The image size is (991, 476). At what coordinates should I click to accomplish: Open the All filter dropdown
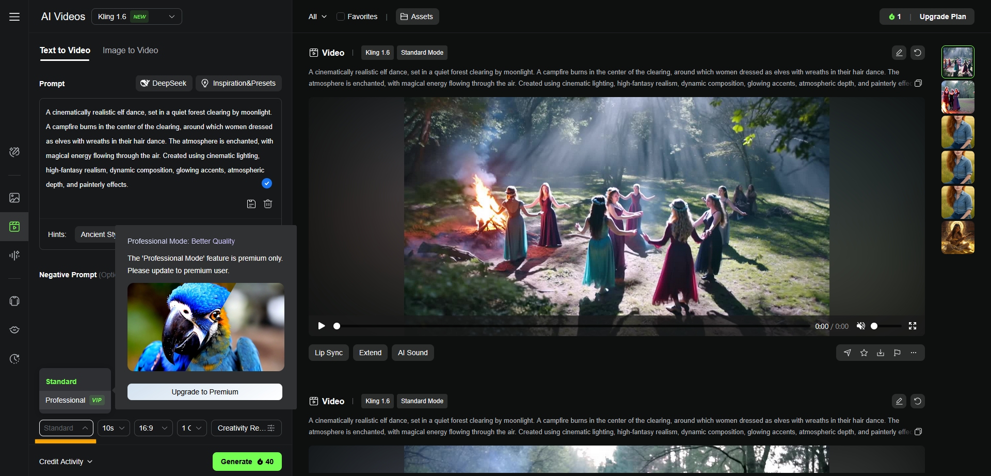(317, 17)
